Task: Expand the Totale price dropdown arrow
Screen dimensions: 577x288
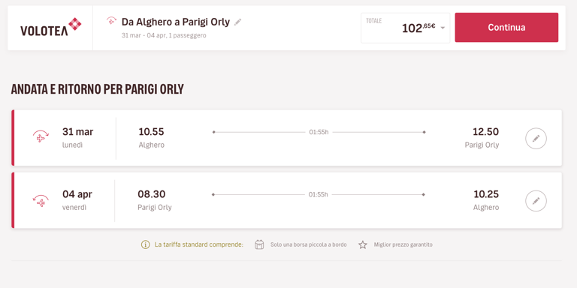Action: pyautogui.click(x=443, y=28)
